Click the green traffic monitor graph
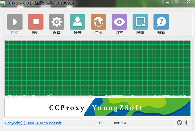This screenshot has width=195, height=131. click(x=97, y=68)
